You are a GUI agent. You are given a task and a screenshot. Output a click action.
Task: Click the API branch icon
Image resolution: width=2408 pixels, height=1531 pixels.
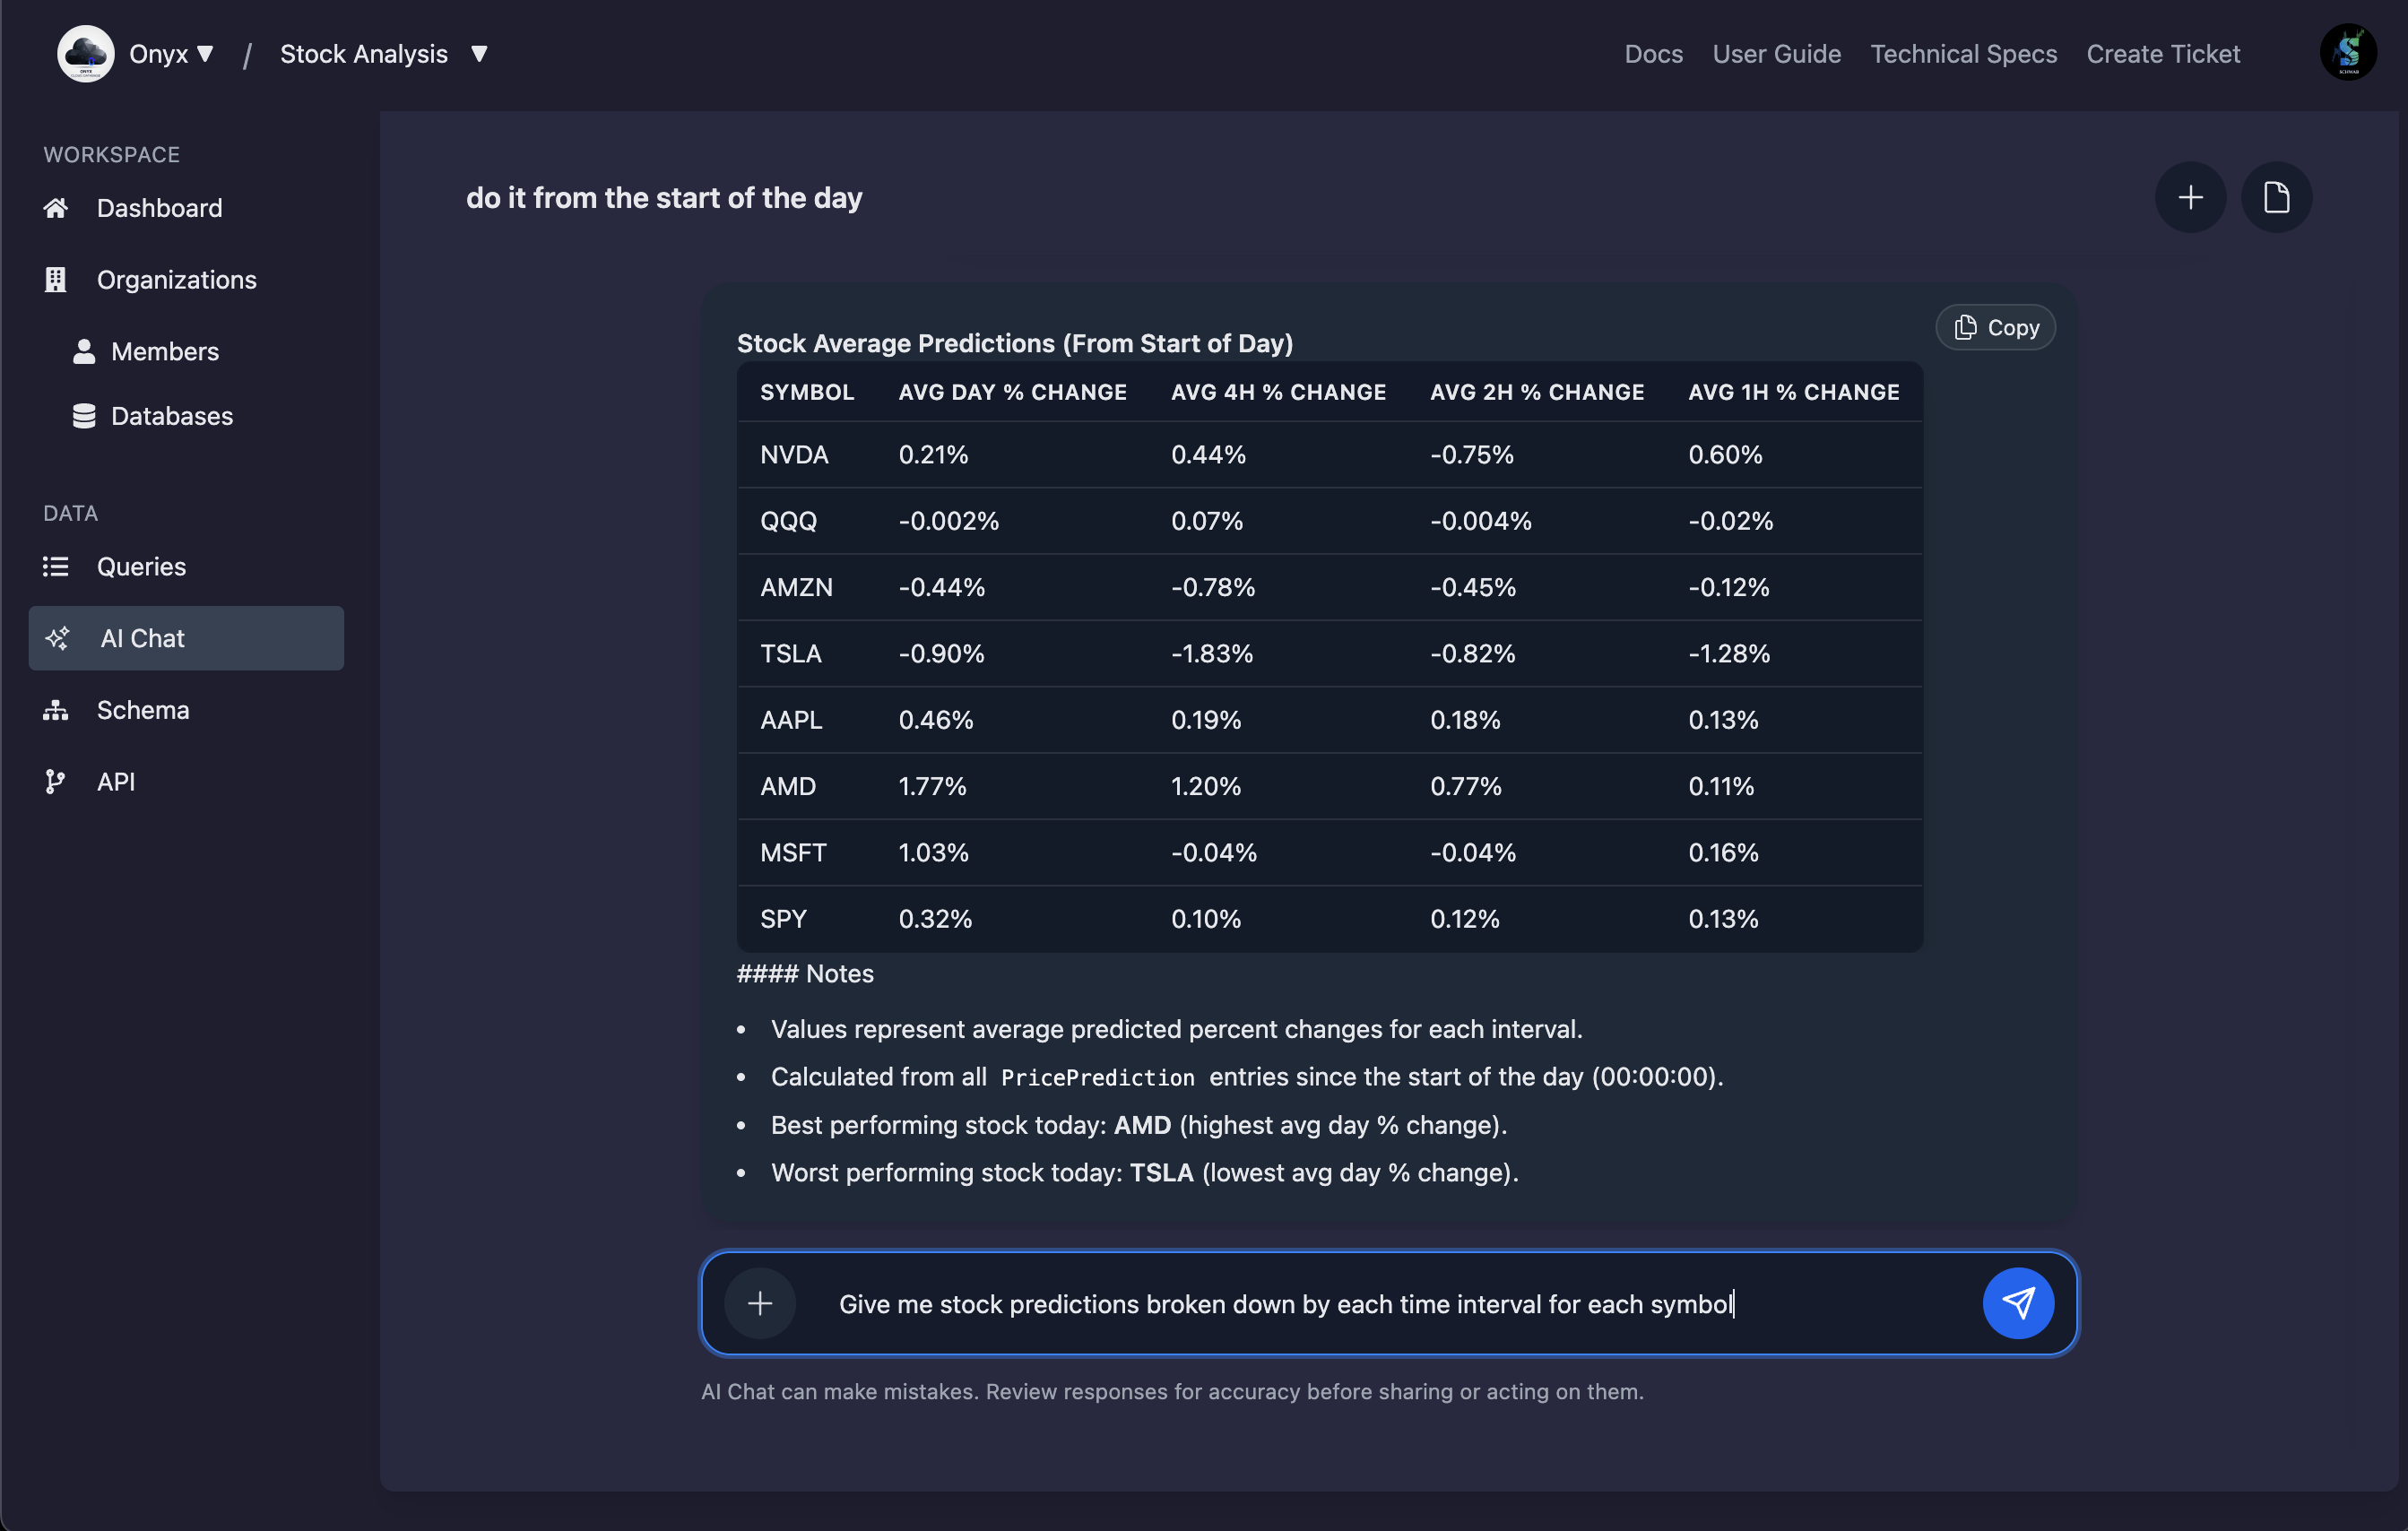[56, 782]
